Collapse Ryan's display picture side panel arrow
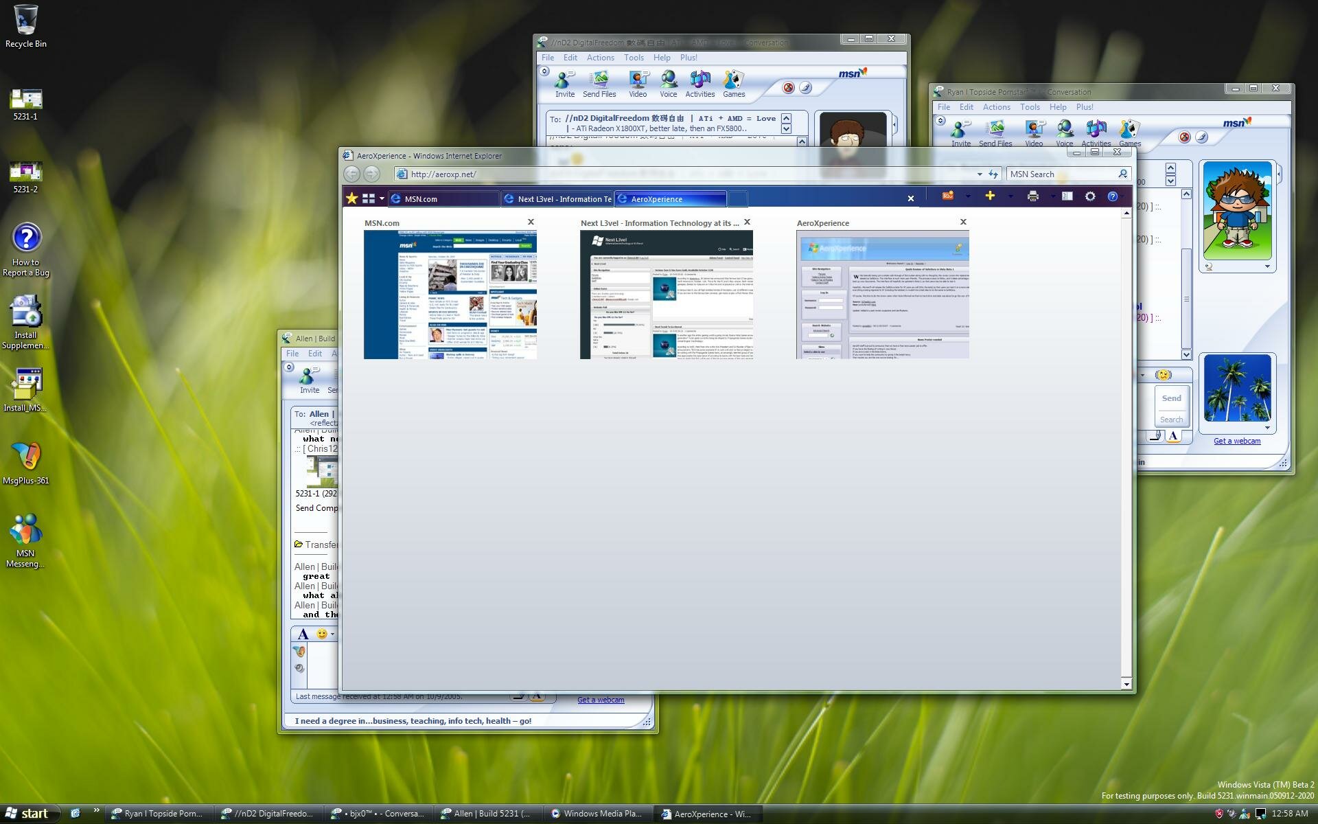Image resolution: width=1318 pixels, height=824 pixels. (1279, 174)
